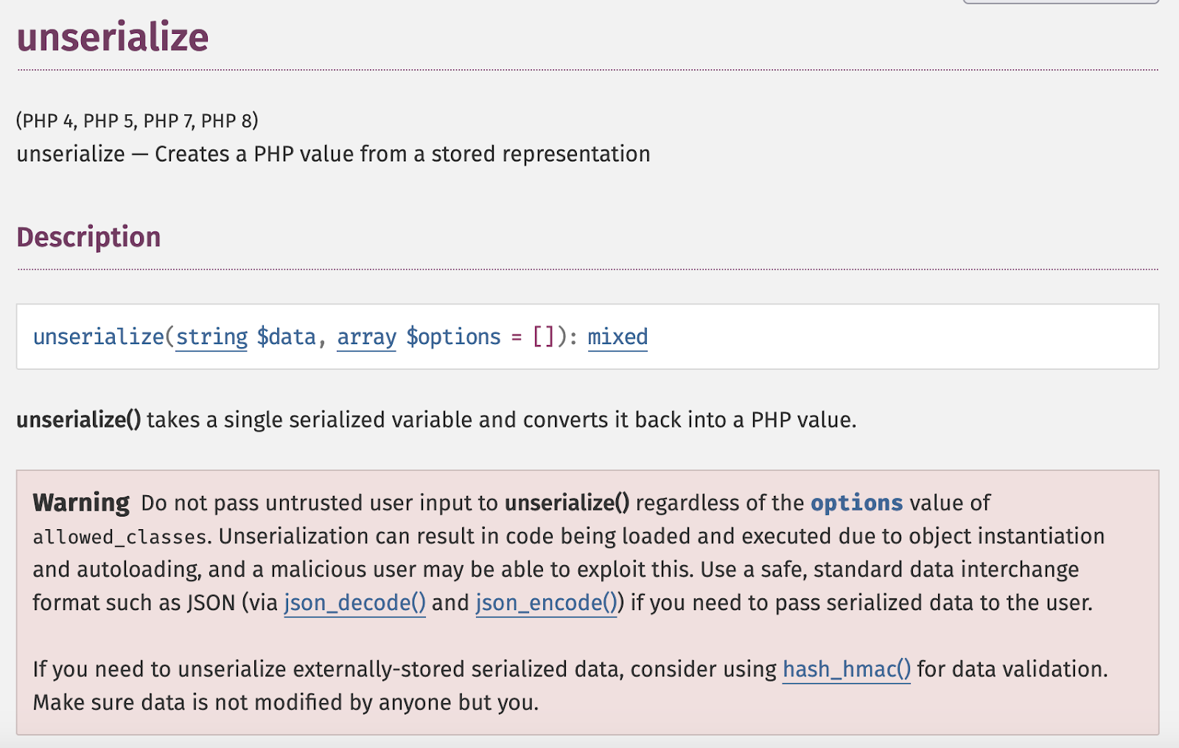This screenshot has height=748, width=1179.
Task: Open the mixed return type link
Action: click(x=618, y=337)
